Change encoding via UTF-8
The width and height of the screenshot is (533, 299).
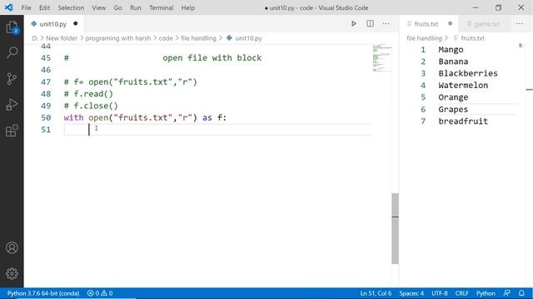coord(440,293)
